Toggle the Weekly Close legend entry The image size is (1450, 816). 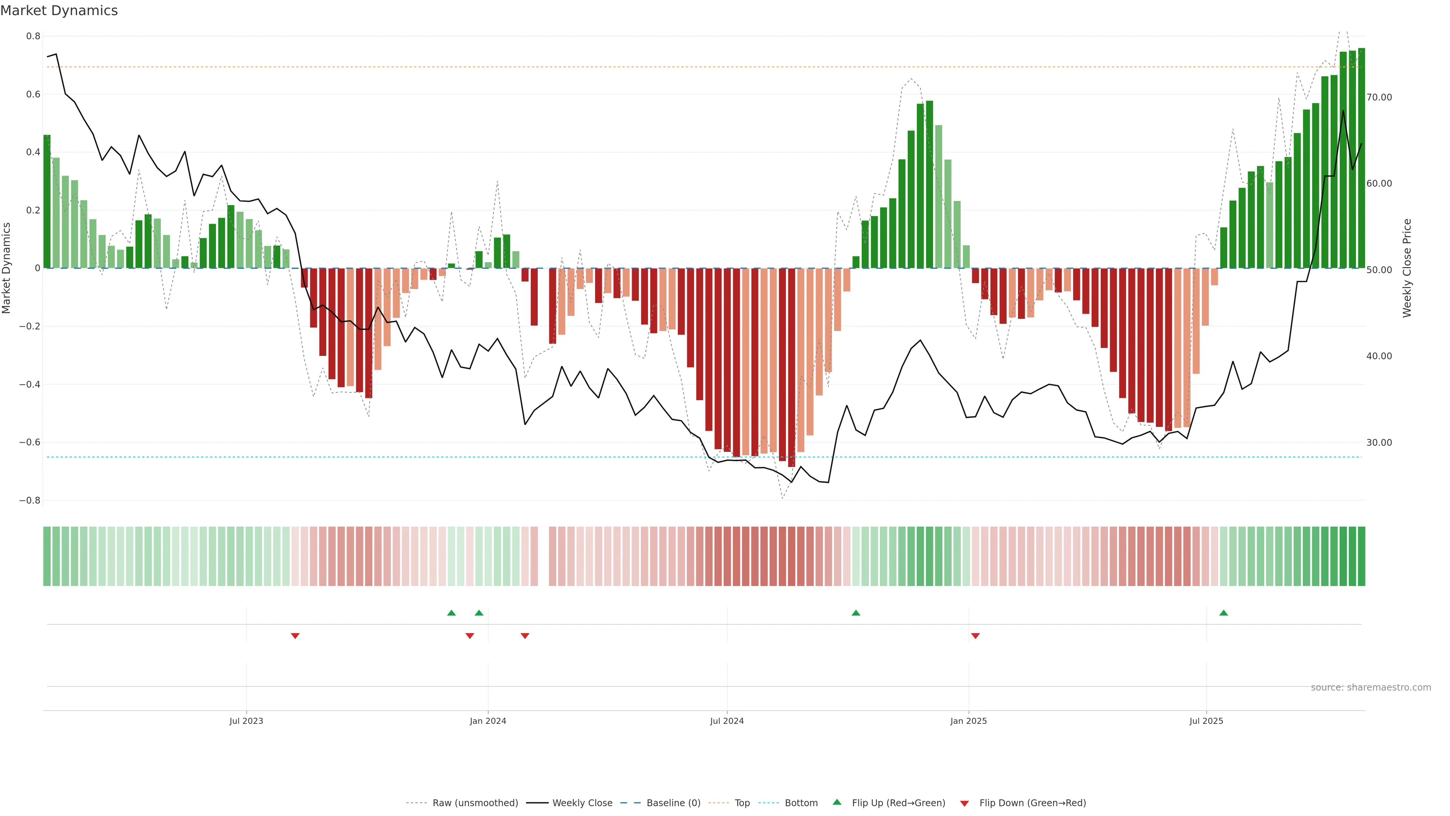(x=582, y=803)
